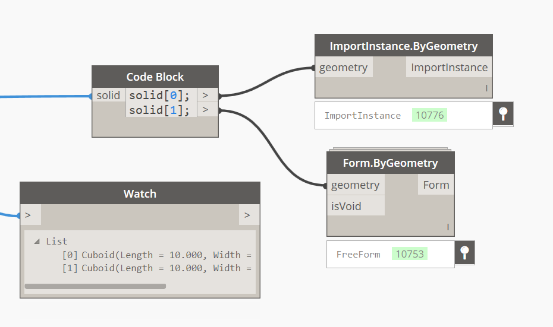Click the Watch node input port arrow
This screenshot has height=327, width=553.
tap(28, 215)
